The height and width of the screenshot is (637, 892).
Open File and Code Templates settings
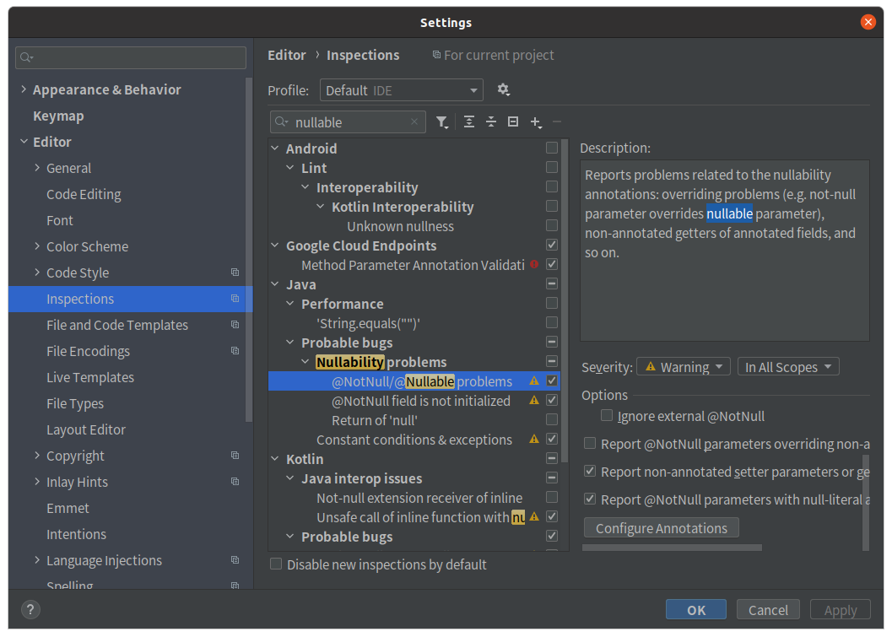117,325
